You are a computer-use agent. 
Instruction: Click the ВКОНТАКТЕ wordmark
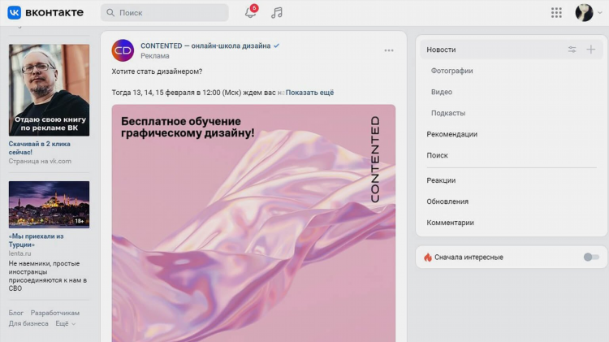click(x=54, y=12)
